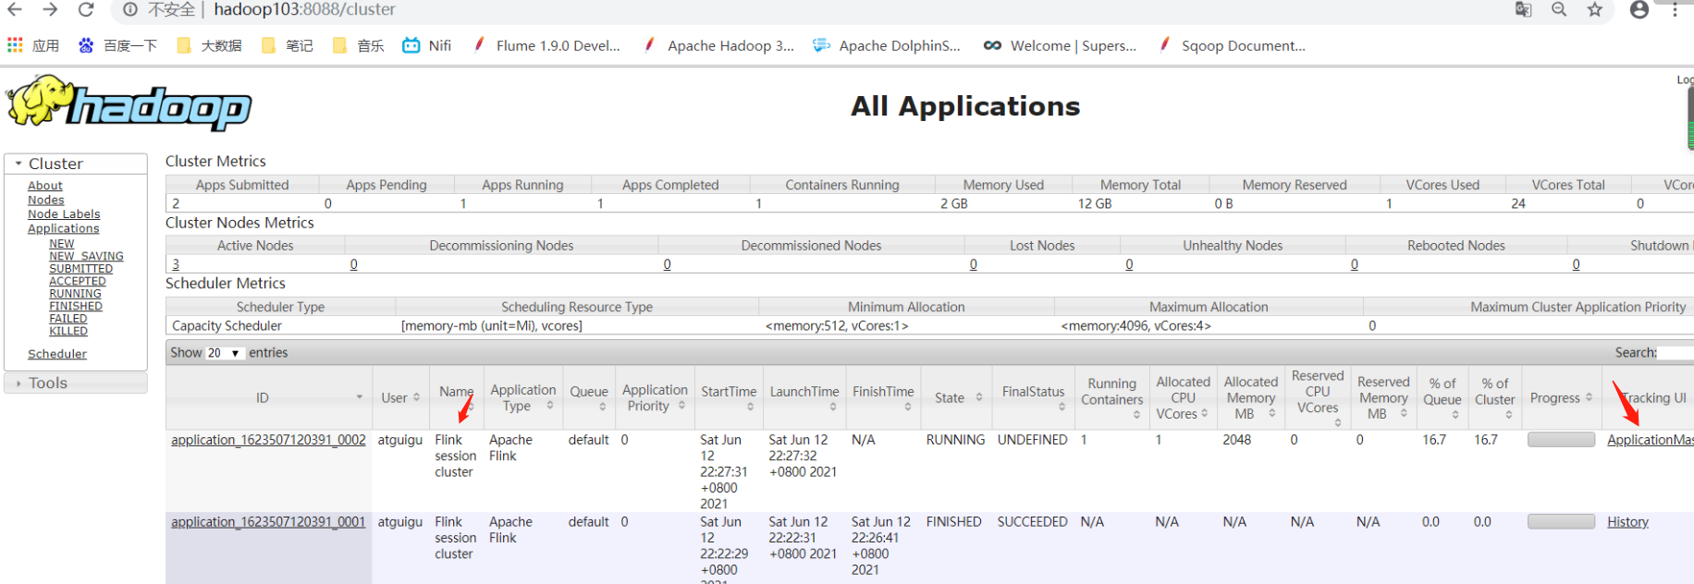The height and width of the screenshot is (584, 1694).
Task: Open the Nifi bookmark
Action: (427, 45)
